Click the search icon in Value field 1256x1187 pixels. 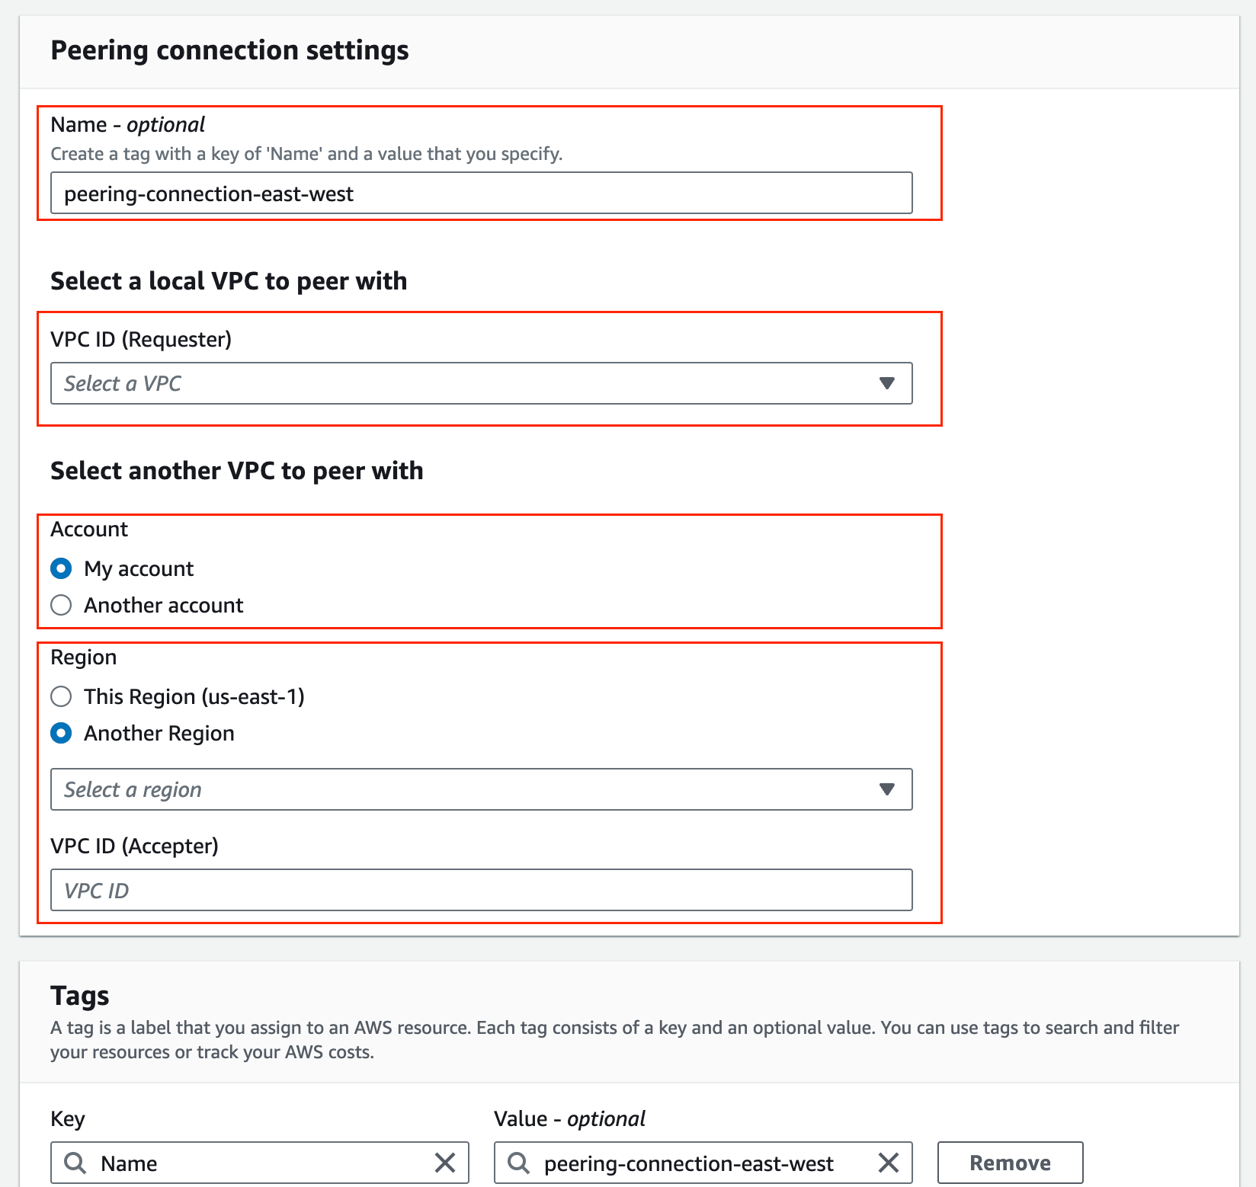[518, 1163]
